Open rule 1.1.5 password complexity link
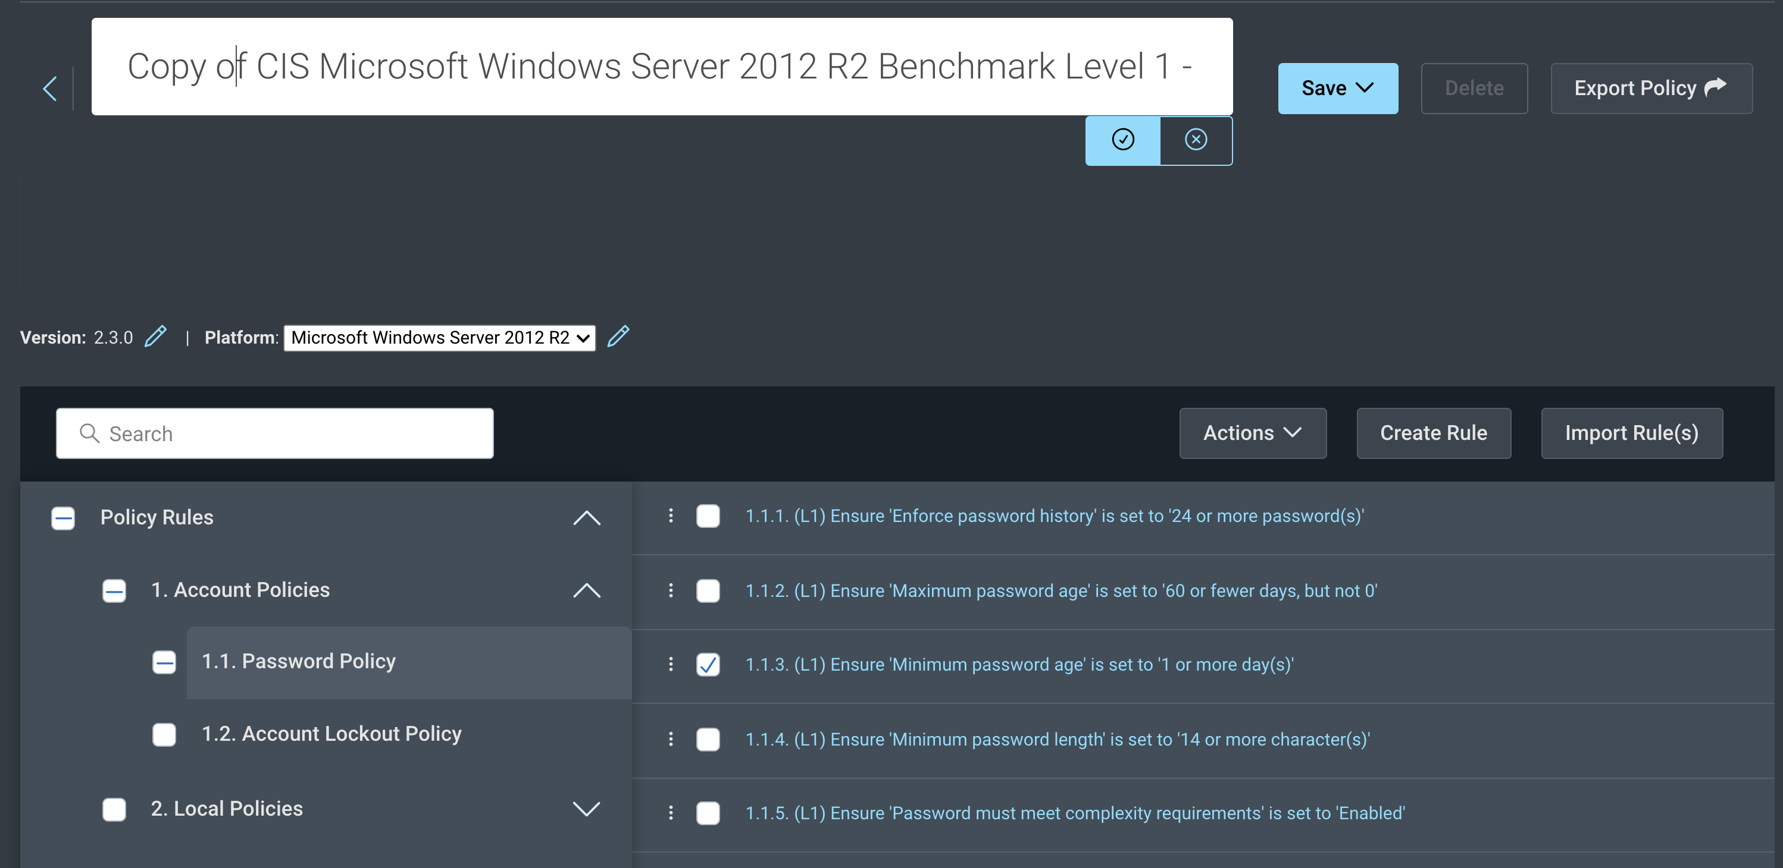The height and width of the screenshot is (868, 1783). click(x=1074, y=813)
